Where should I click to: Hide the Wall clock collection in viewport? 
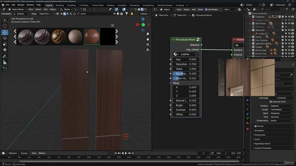(x=289, y=30)
